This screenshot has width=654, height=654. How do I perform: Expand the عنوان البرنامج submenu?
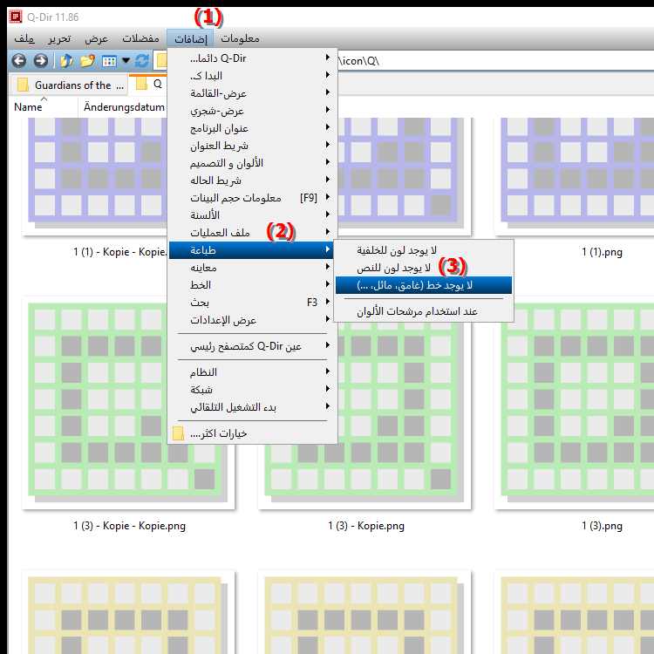click(x=250, y=128)
